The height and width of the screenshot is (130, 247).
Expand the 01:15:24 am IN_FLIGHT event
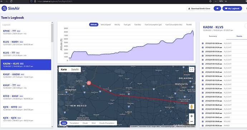(x=203, y=80)
